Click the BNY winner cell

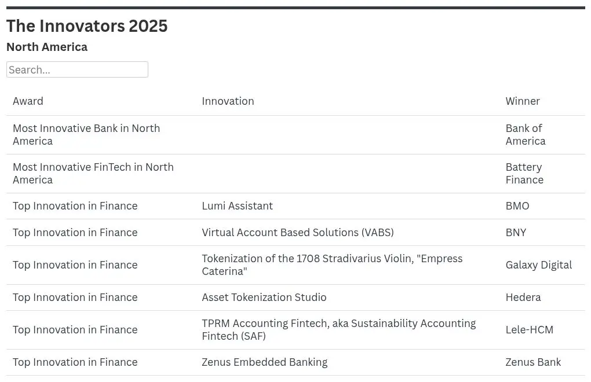coord(516,233)
